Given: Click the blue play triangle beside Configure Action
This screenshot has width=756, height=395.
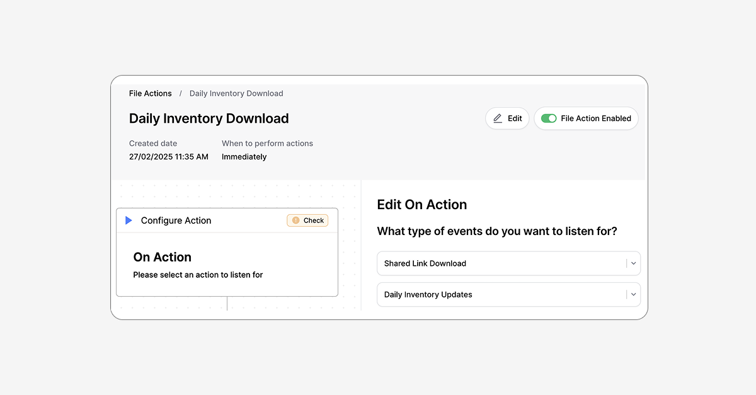Looking at the screenshot, I should tap(129, 220).
